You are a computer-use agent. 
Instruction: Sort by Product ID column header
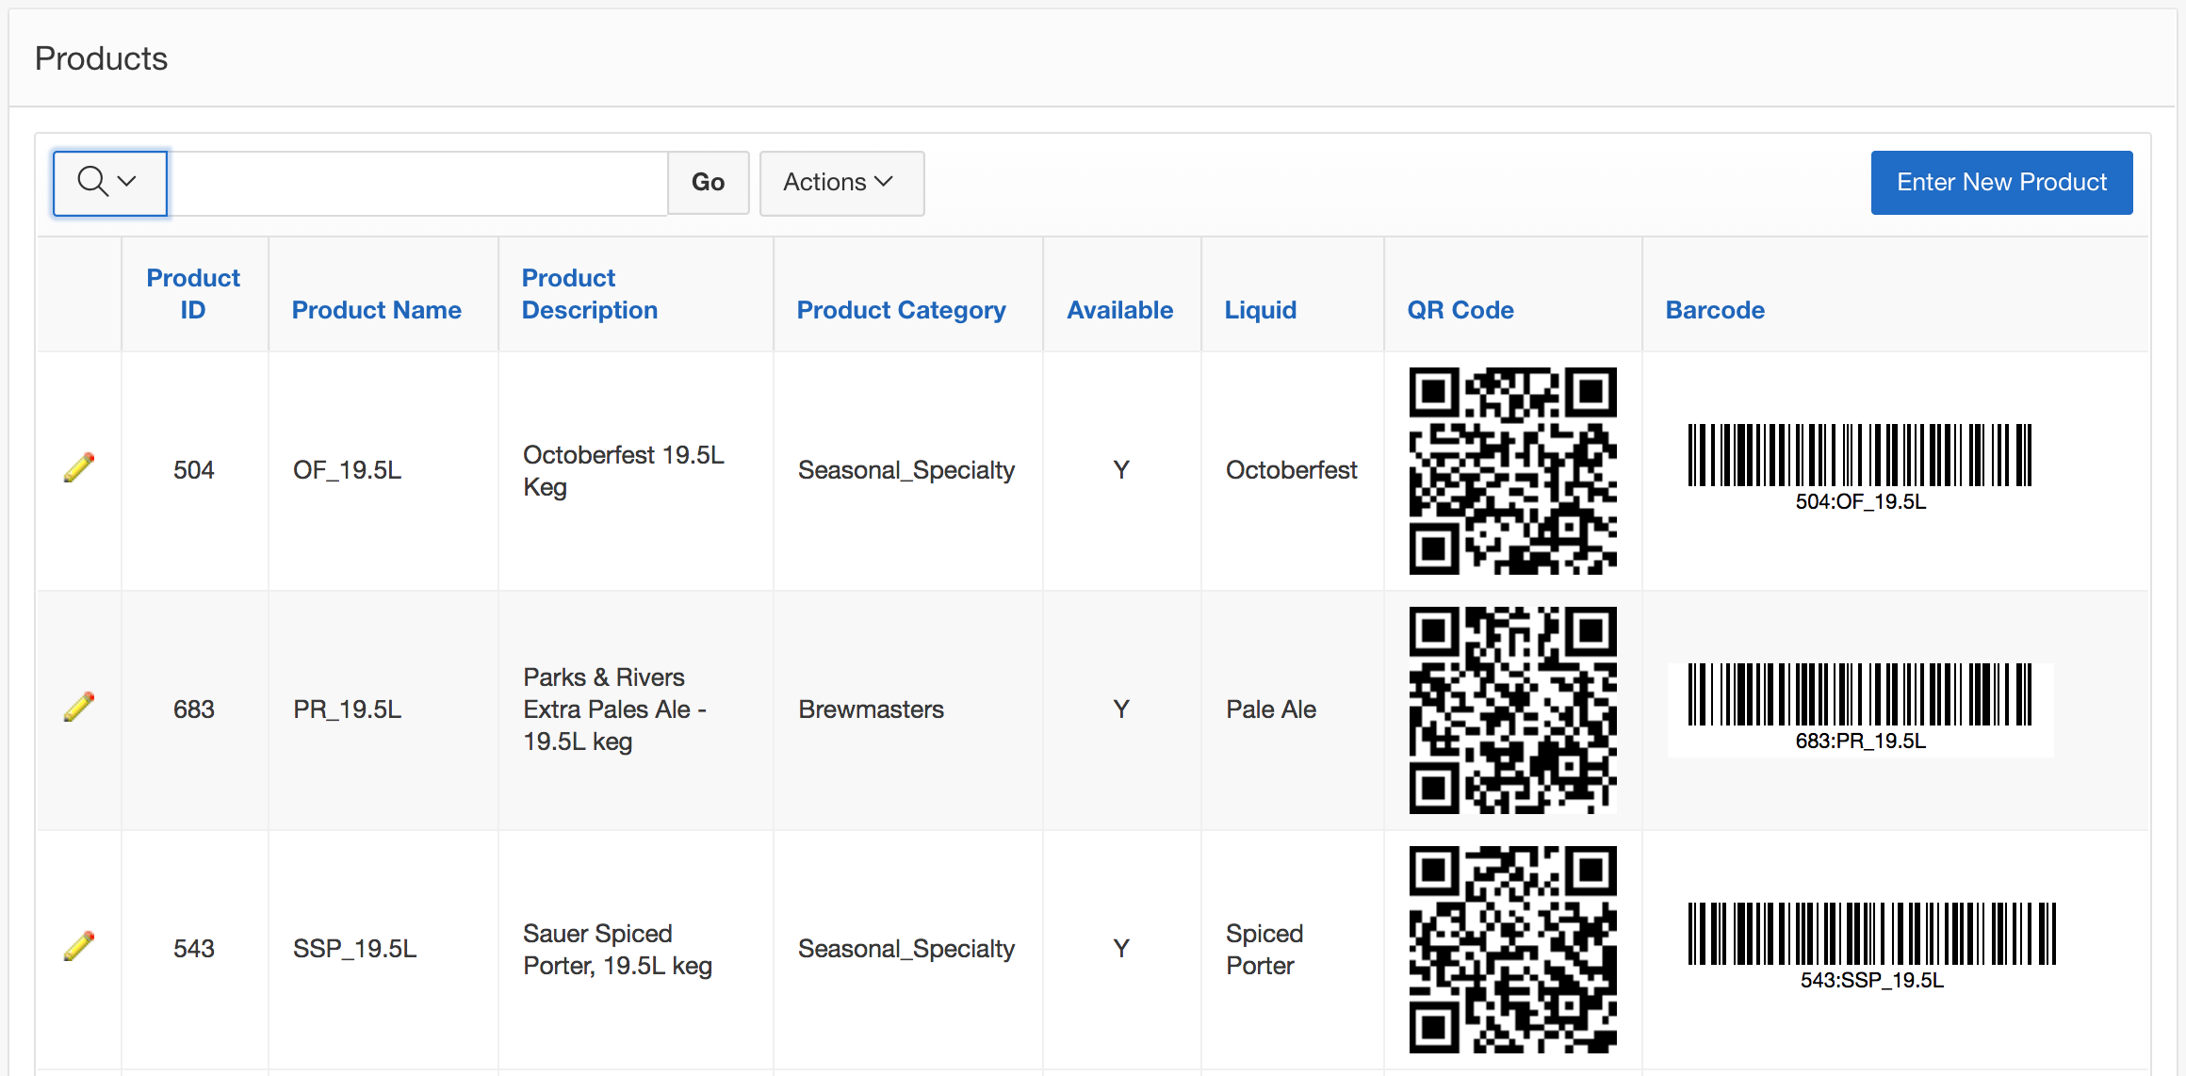click(193, 294)
